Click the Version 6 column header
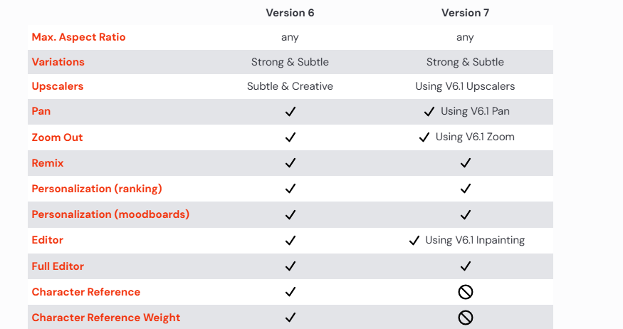 [x=290, y=13]
